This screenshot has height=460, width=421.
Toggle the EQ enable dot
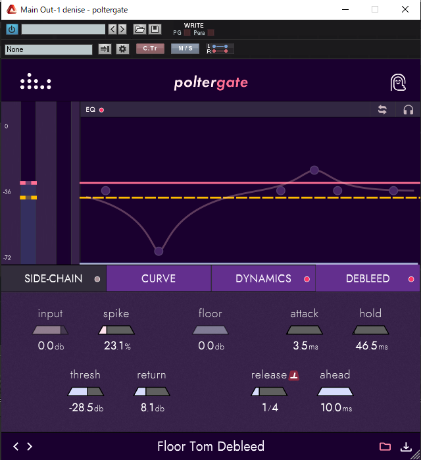tap(101, 110)
